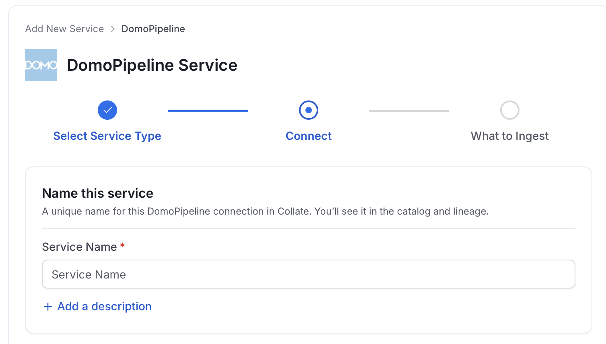Click the active Connect step circle
The width and height of the screenshot is (606, 344).
(309, 110)
